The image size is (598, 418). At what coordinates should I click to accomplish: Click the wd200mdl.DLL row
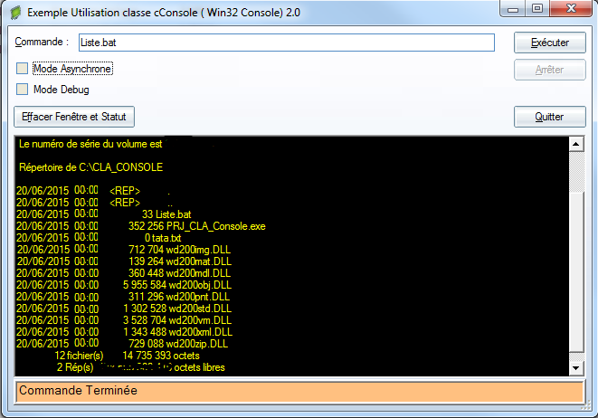point(124,273)
